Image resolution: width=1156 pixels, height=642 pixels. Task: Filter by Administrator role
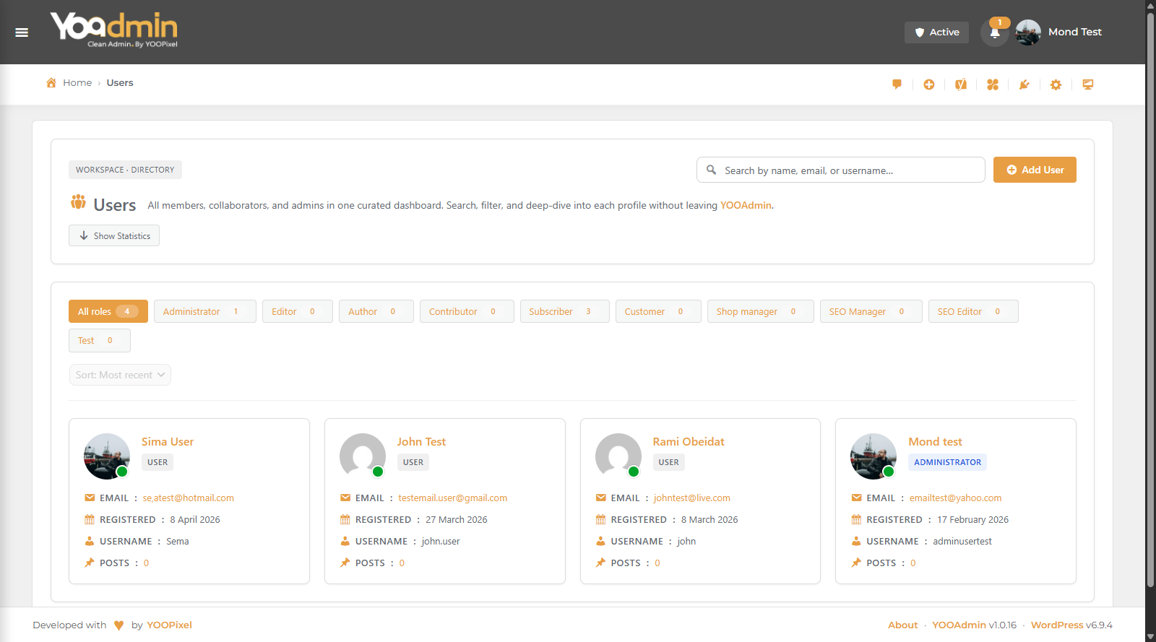[205, 311]
